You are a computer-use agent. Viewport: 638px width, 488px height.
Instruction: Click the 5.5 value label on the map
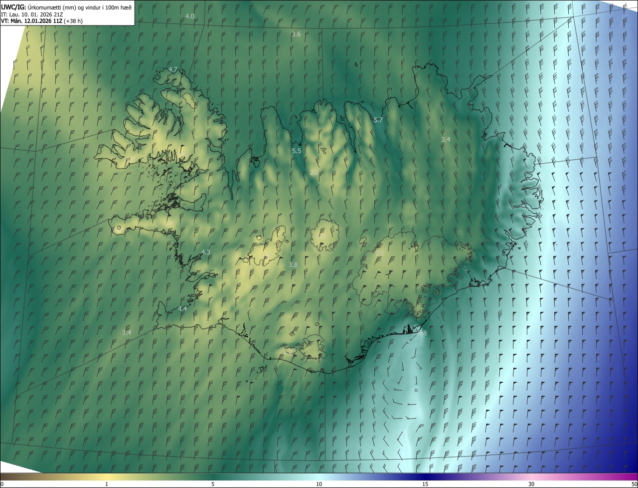(x=297, y=151)
